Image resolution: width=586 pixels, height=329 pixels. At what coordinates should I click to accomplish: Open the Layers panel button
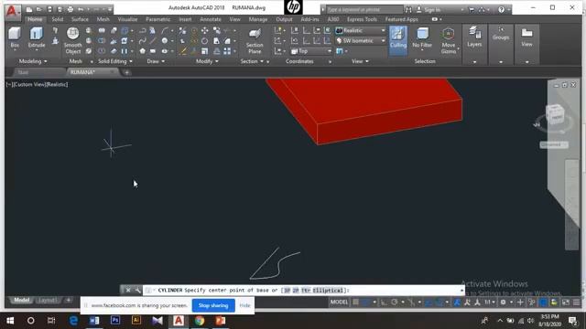(474, 37)
